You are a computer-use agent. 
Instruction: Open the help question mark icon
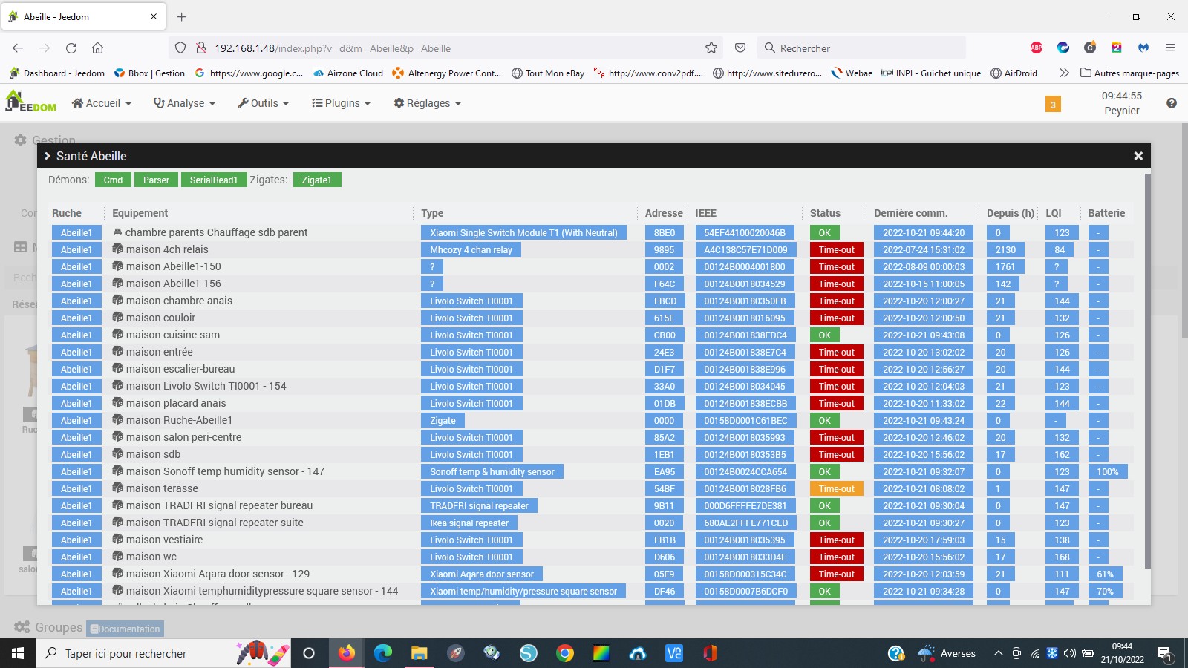point(1172,103)
